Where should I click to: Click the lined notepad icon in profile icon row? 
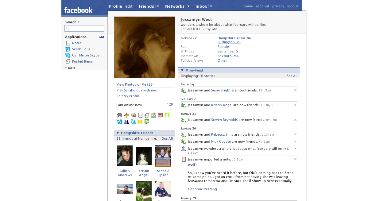140,115
